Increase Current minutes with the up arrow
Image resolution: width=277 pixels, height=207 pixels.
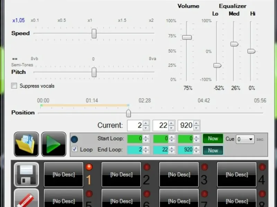pos(146,123)
